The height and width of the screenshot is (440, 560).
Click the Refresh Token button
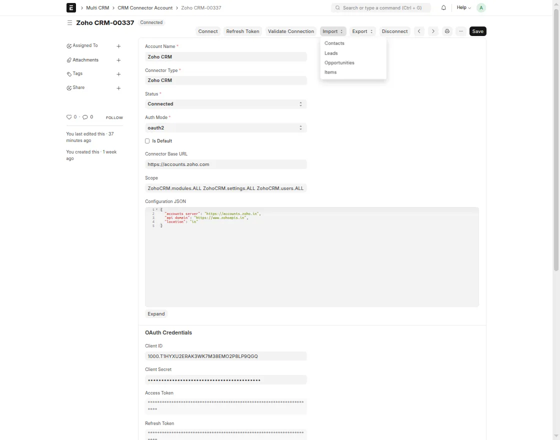(243, 31)
